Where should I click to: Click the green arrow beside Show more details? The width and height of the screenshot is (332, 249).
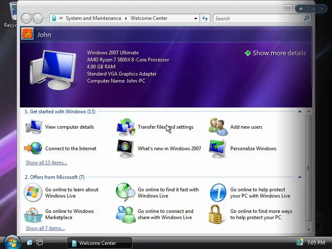247,53
